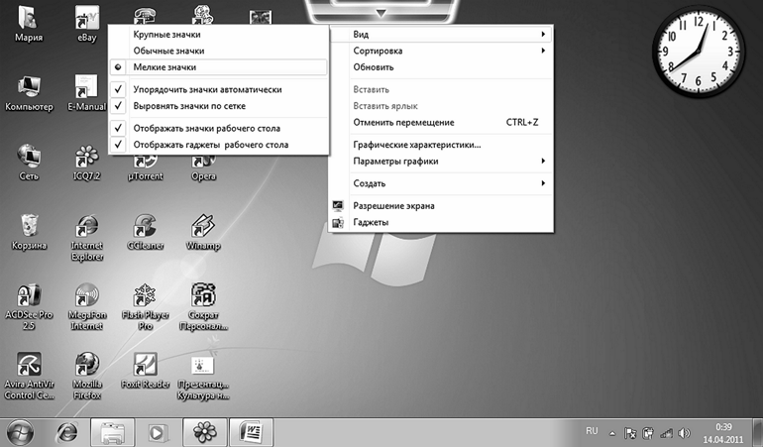This screenshot has width=763, height=447.
Task: Select the Mozilla Firefox desktop shortcut
Action: [x=87, y=367]
